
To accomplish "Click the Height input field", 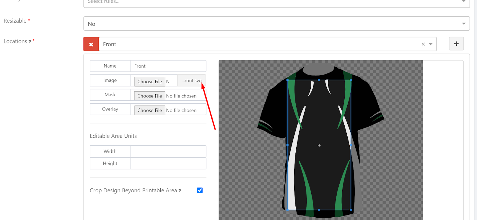I will (x=168, y=164).
